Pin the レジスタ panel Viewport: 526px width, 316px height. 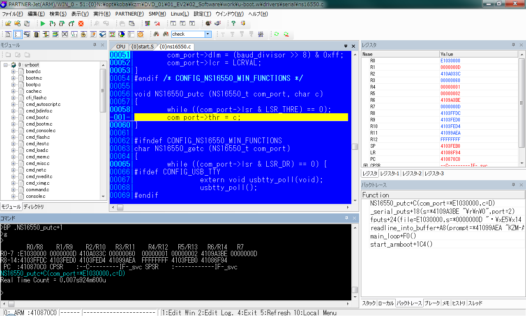(x=513, y=45)
